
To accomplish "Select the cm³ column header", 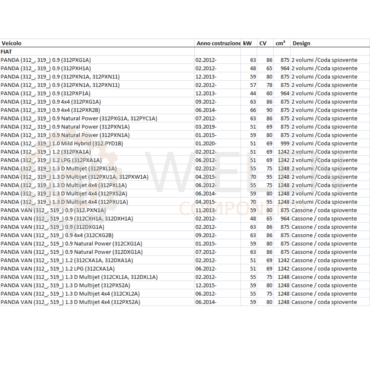I will coord(282,43).
